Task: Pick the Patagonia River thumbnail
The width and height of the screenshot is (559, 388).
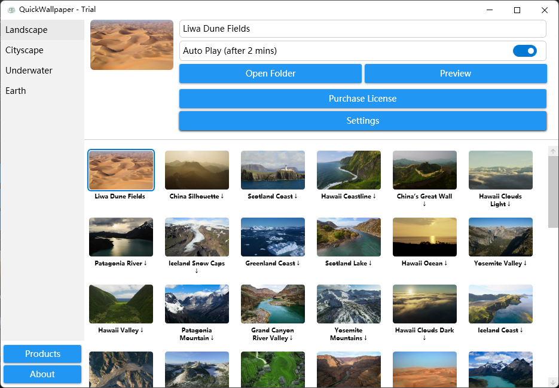Action: point(121,237)
